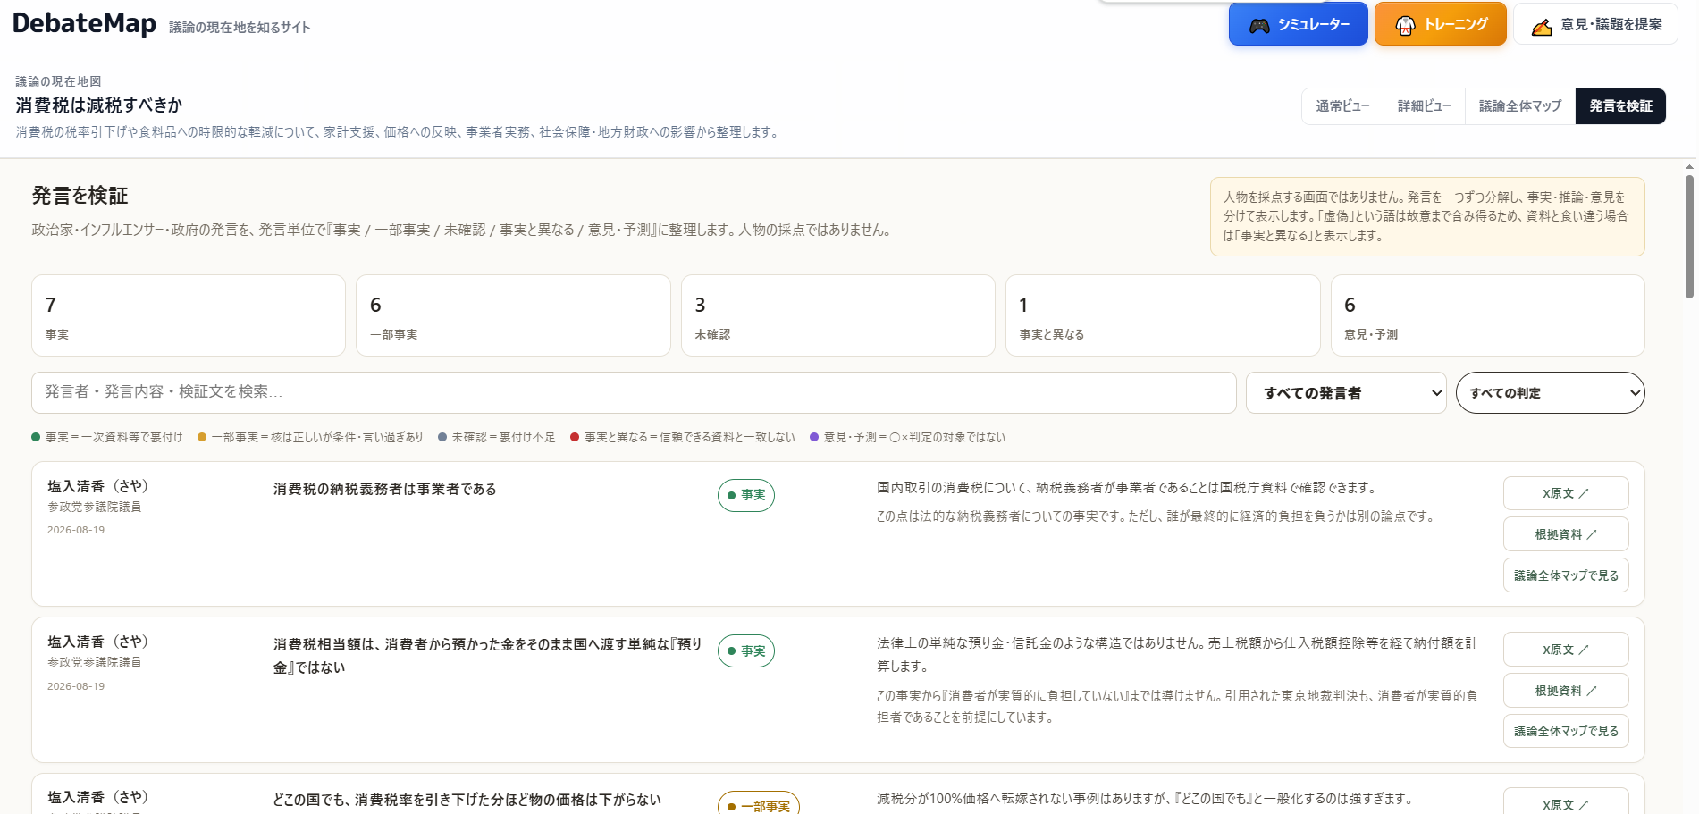Open the シミュレーター button

[x=1299, y=24]
